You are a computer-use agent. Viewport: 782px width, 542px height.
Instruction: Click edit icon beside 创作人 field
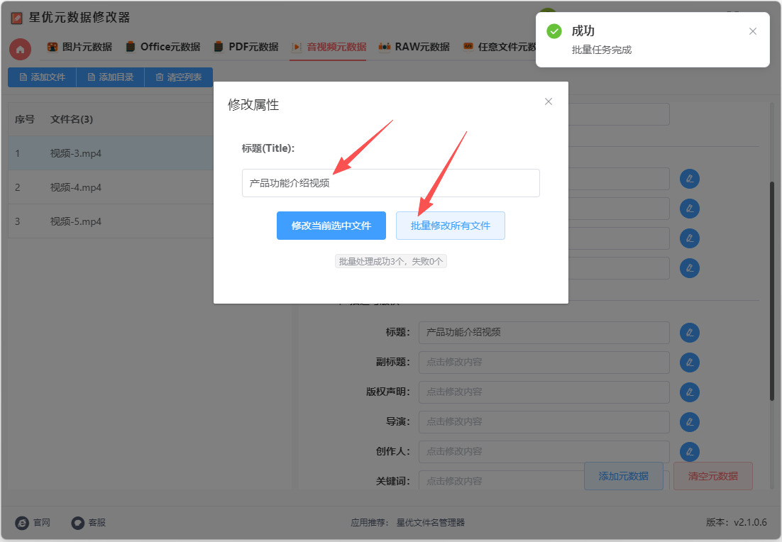[x=689, y=452]
